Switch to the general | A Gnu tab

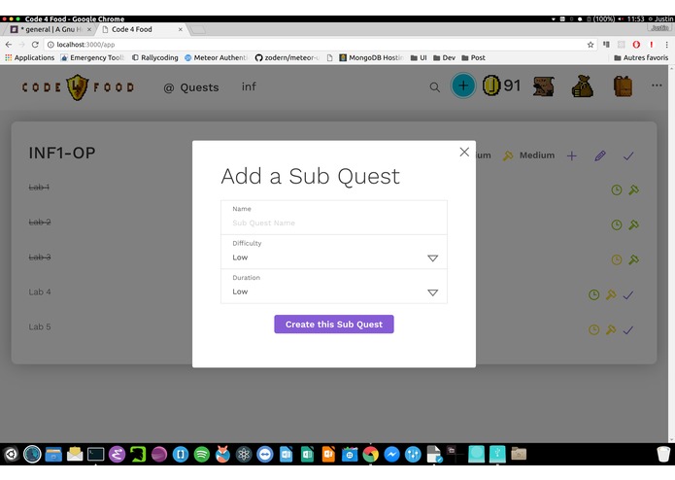51,29
